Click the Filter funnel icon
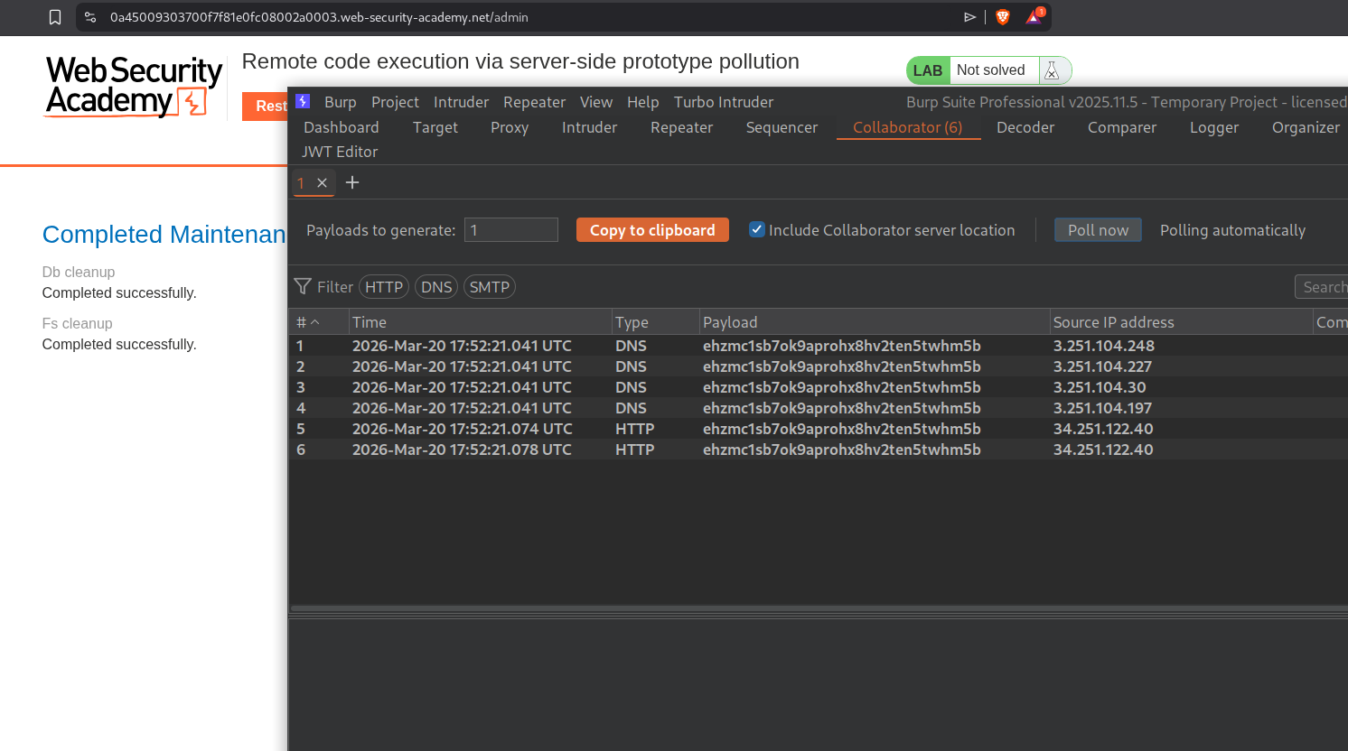 point(303,286)
